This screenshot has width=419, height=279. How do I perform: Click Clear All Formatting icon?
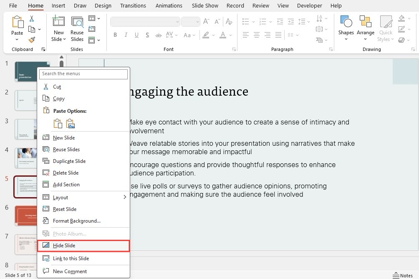click(x=229, y=21)
